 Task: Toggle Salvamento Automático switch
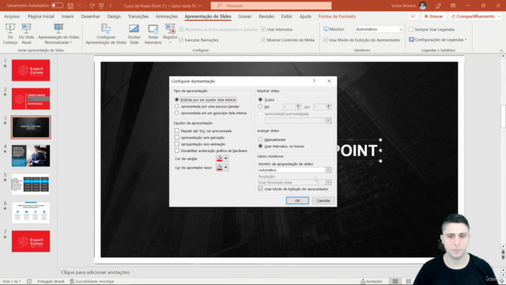coord(57,6)
